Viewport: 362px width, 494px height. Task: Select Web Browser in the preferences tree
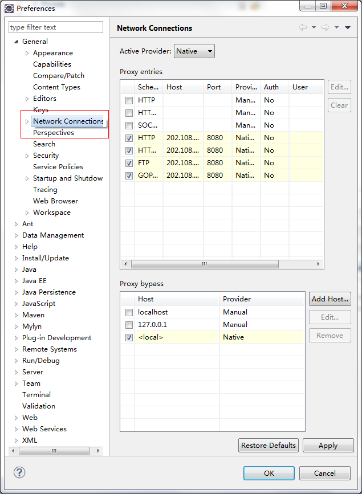point(55,201)
